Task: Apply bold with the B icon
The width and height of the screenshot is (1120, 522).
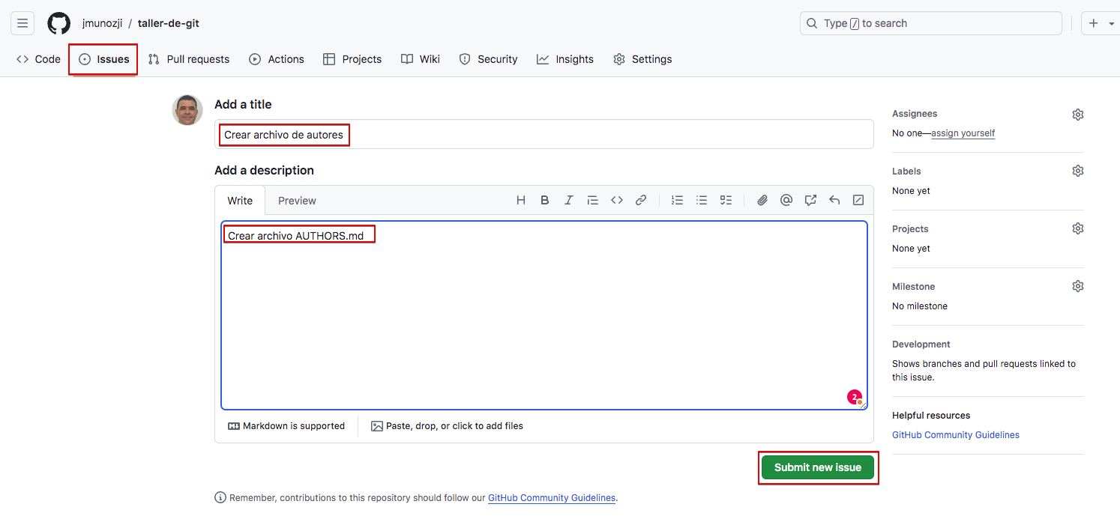Action: (x=545, y=200)
